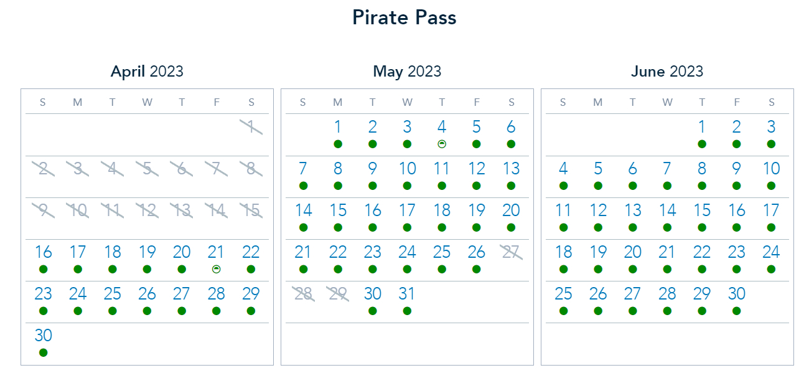The image size is (809, 378).
Task: Click the crossed-out April 1 date
Action: (251, 127)
